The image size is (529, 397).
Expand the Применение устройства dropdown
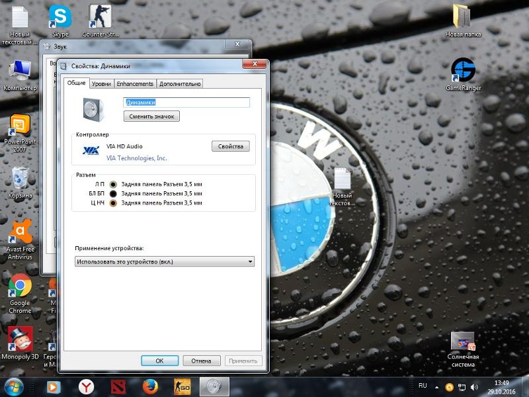(x=164, y=261)
